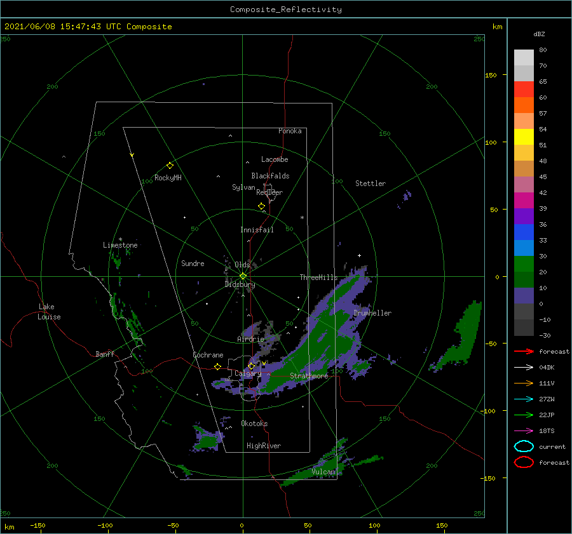The height and width of the screenshot is (534, 572).
Task: Select the Blackfalds label
Action: click(x=270, y=176)
